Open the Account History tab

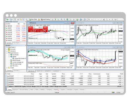[x=24, y=90]
